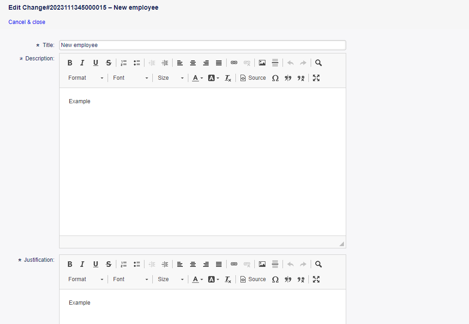Expand the Size dropdown in Justification editor
This screenshot has width=469, height=324.
[x=170, y=280]
